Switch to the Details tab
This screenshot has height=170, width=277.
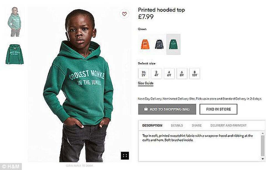(x=177, y=126)
